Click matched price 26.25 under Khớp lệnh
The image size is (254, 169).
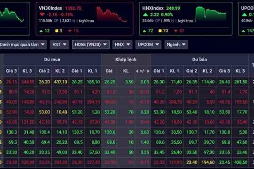pos(110,82)
